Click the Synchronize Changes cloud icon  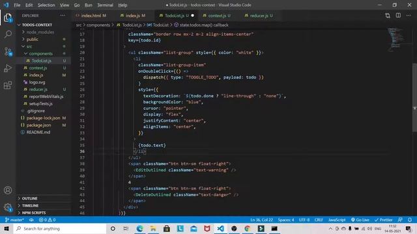(31, 220)
